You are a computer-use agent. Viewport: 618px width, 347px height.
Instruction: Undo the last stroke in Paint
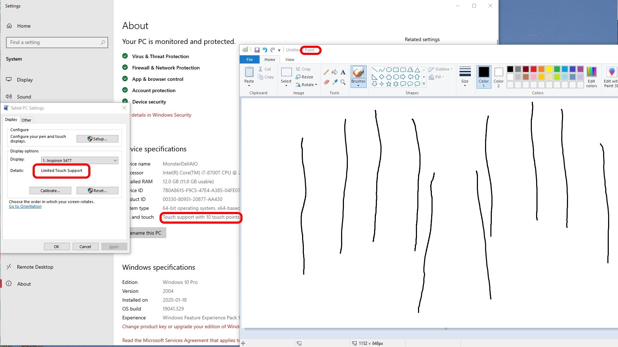265,50
